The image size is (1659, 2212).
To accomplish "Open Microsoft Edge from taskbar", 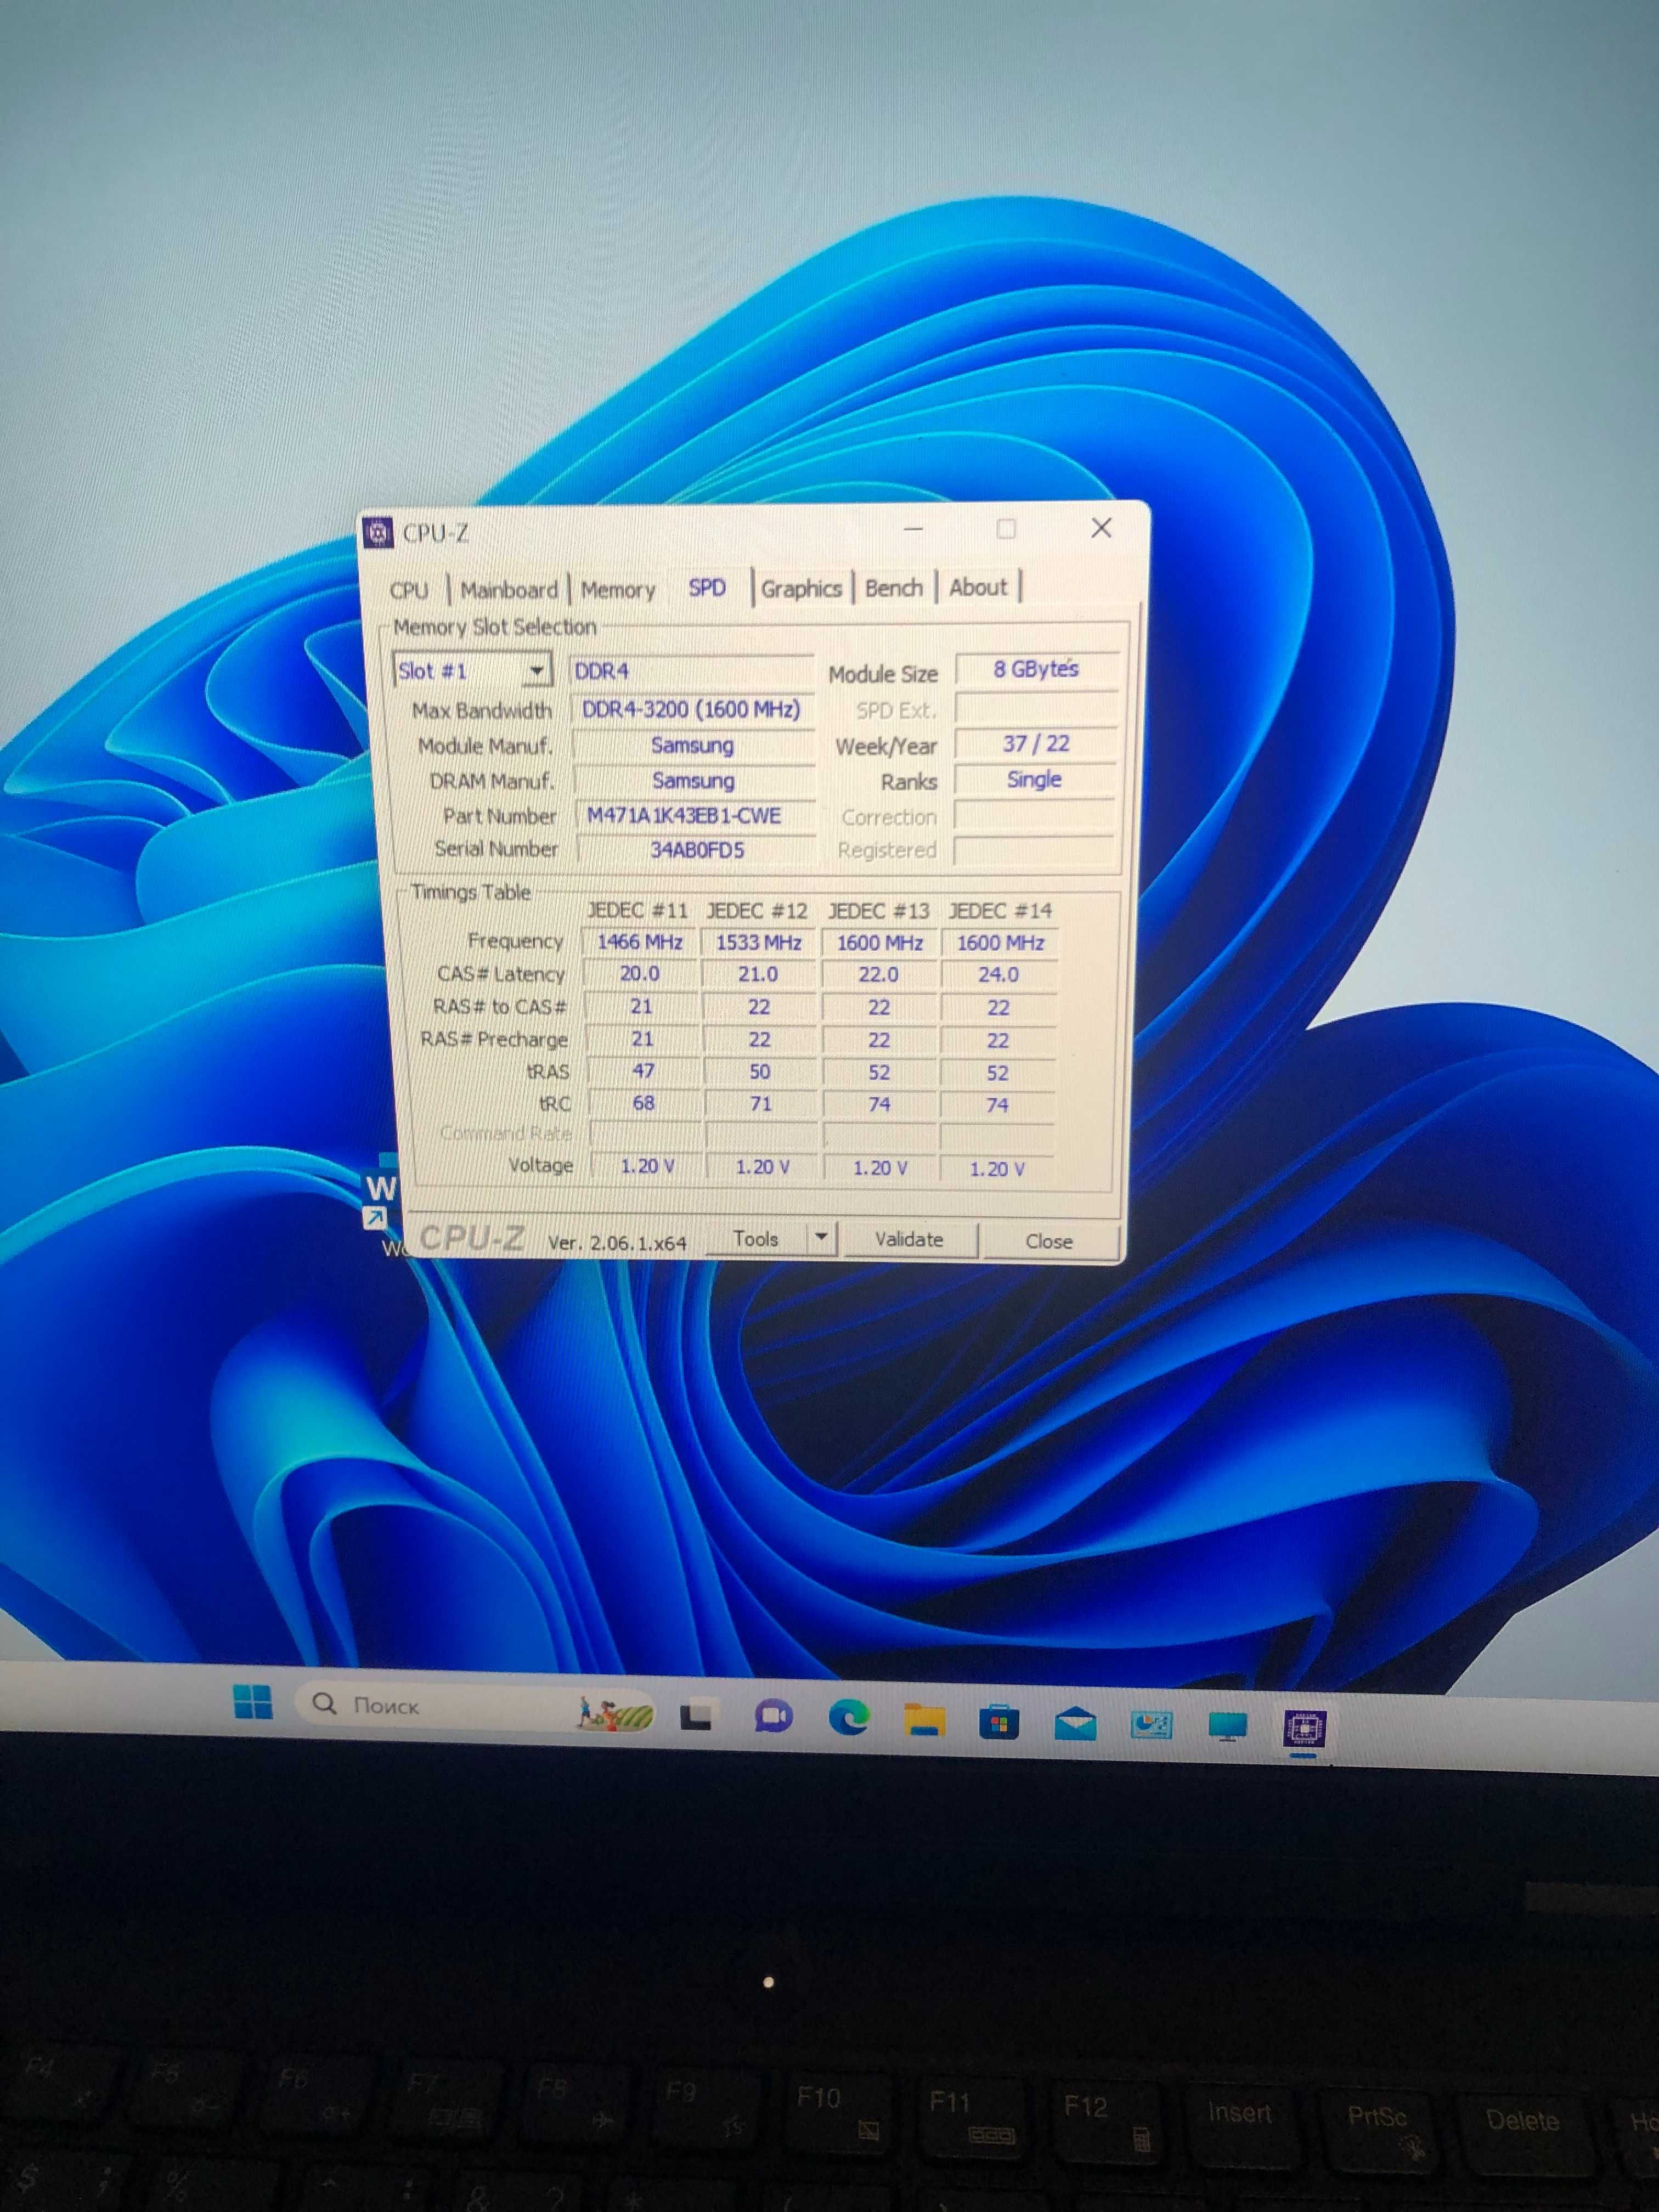I will (x=849, y=1717).
